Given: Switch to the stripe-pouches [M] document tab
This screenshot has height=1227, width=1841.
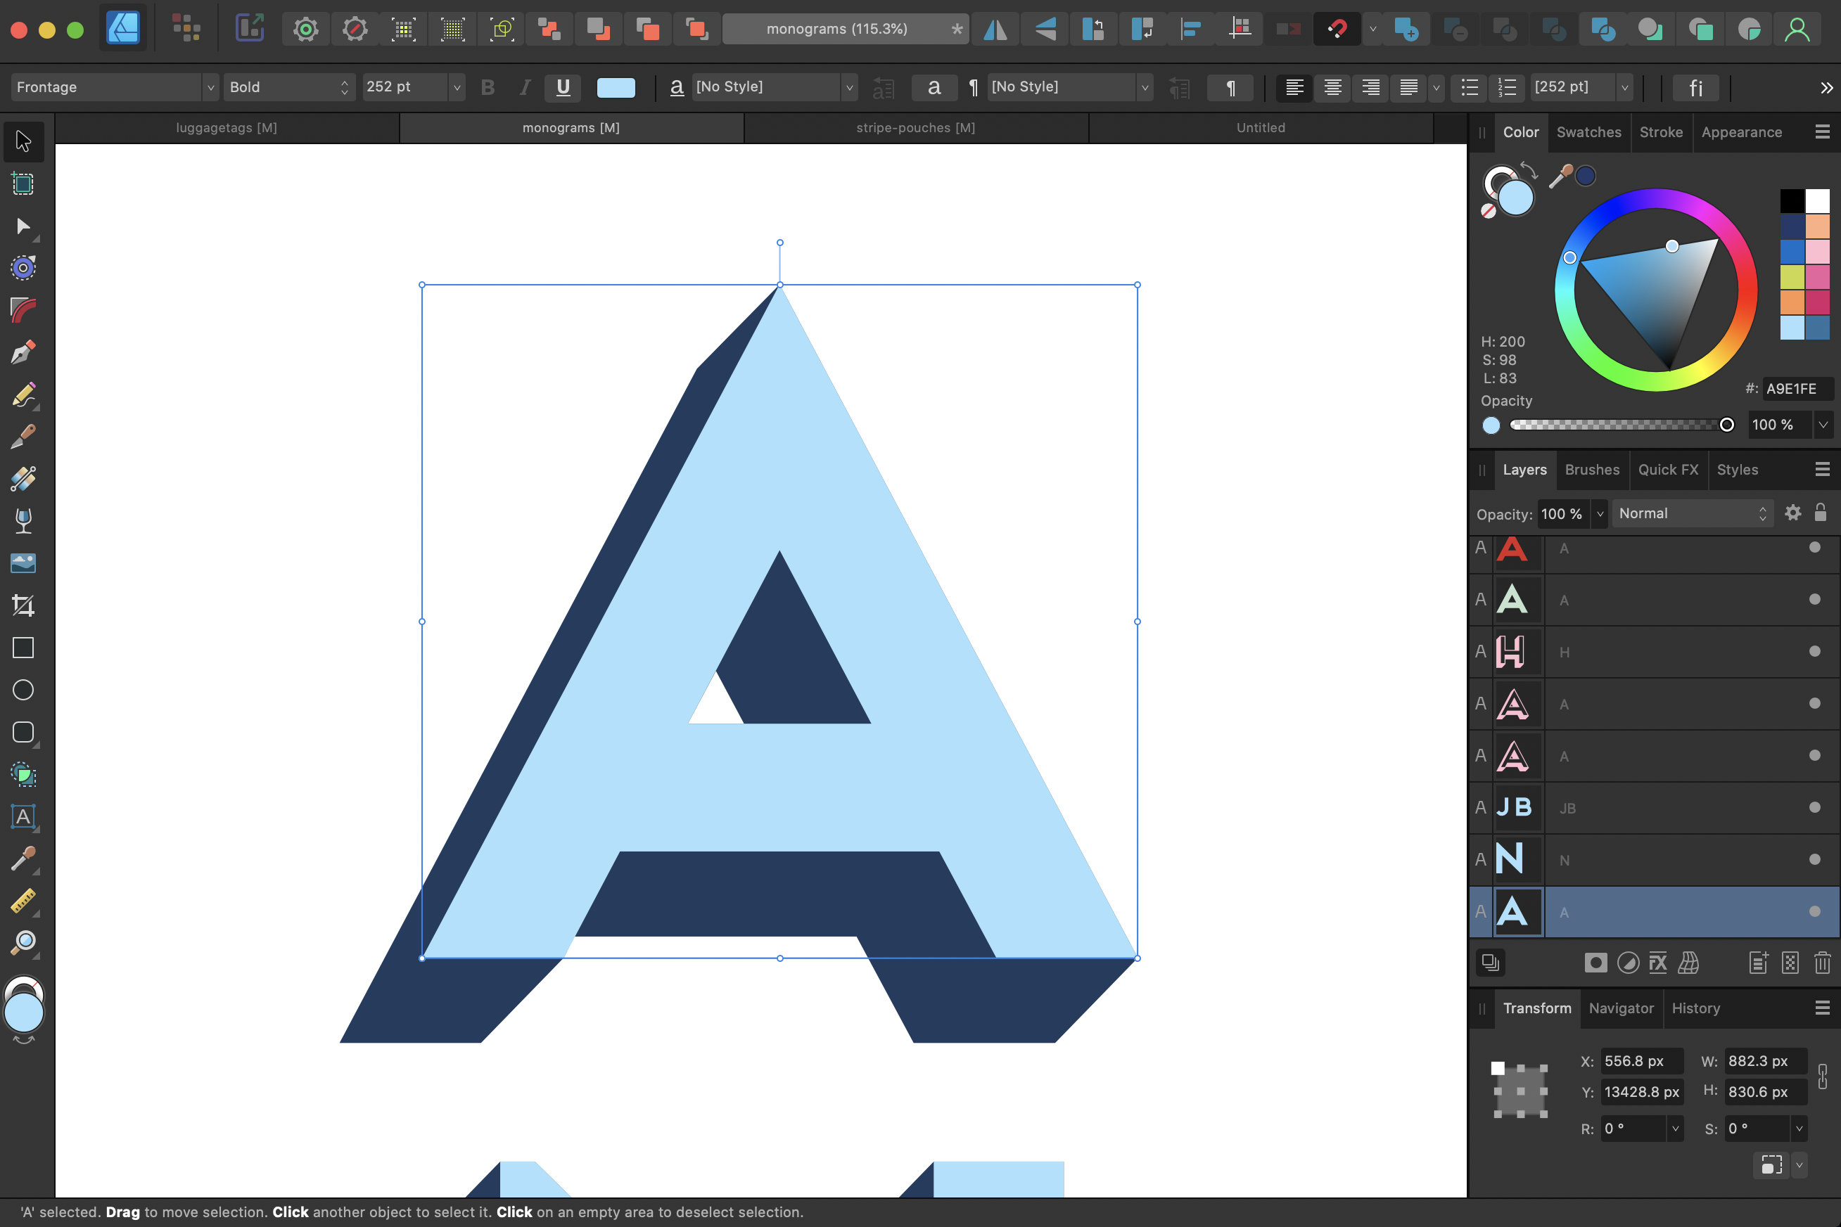Looking at the screenshot, I should [916, 127].
